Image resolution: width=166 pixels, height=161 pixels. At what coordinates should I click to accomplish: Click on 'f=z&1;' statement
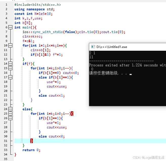(x=28, y=41)
